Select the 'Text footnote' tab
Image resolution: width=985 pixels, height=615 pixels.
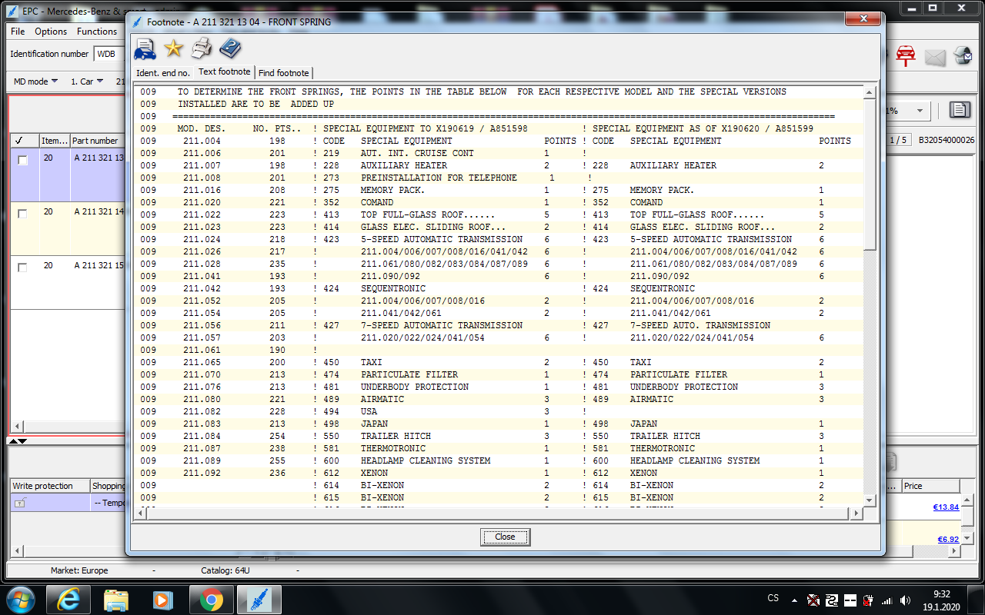pyautogui.click(x=224, y=71)
